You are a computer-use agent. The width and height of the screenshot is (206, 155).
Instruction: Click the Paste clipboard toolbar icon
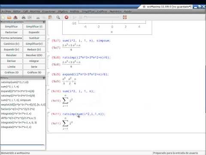tap(50, 17)
